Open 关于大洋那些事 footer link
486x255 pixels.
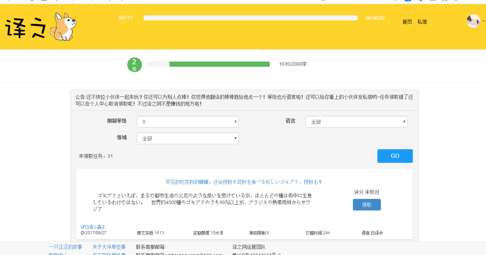point(109,247)
